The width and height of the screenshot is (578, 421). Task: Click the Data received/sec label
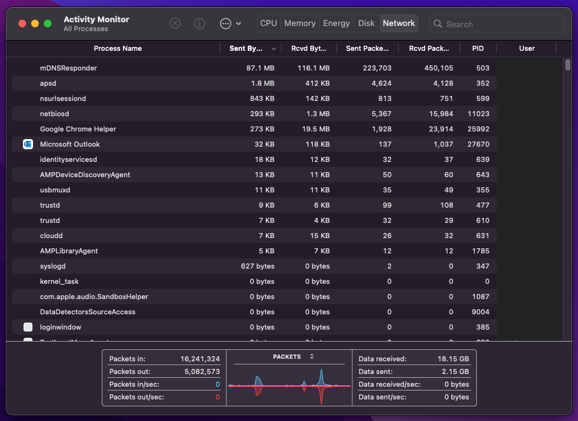tap(389, 384)
